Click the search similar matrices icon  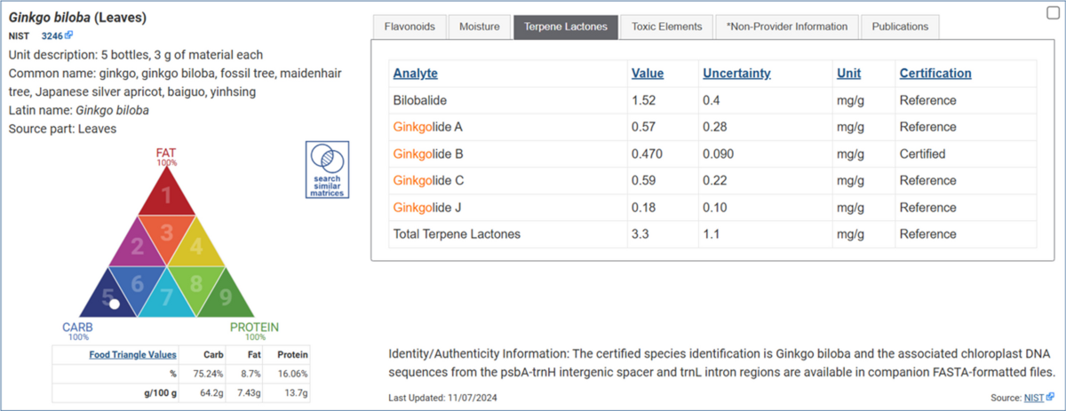(325, 170)
